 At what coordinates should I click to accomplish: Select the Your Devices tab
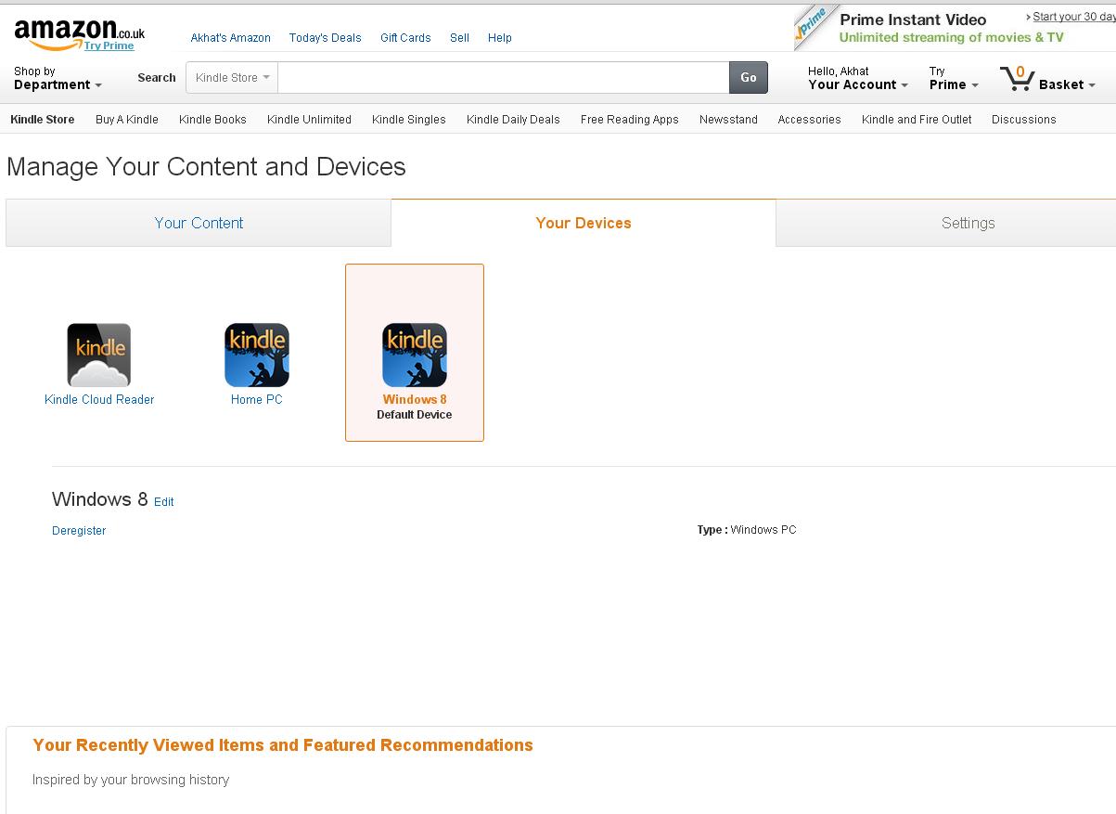pyautogui.click(x=584, y=223)
